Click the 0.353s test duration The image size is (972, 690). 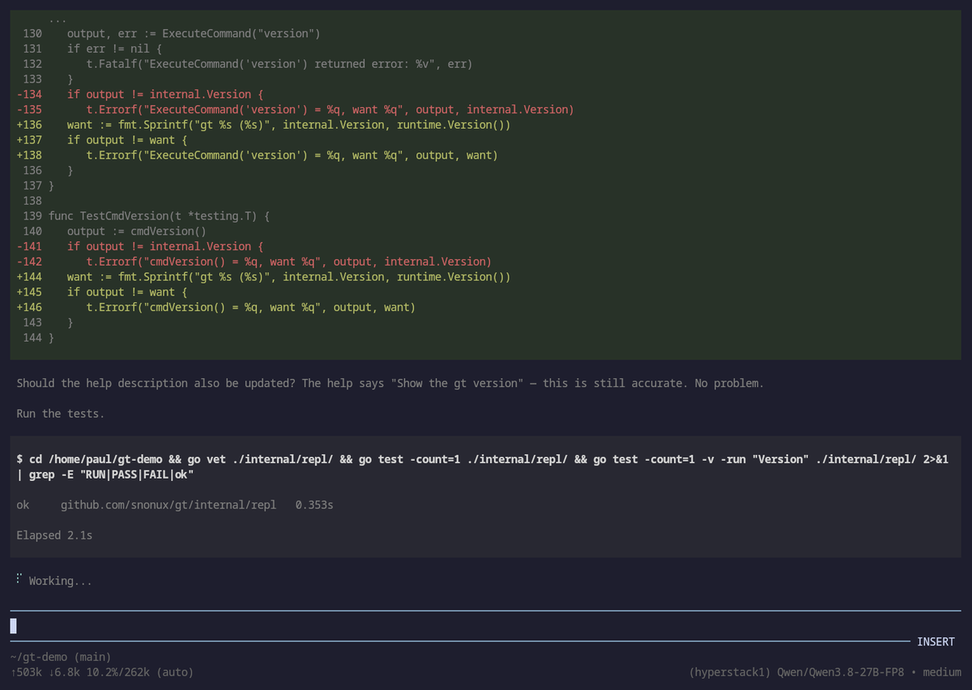tap(314, 505)
